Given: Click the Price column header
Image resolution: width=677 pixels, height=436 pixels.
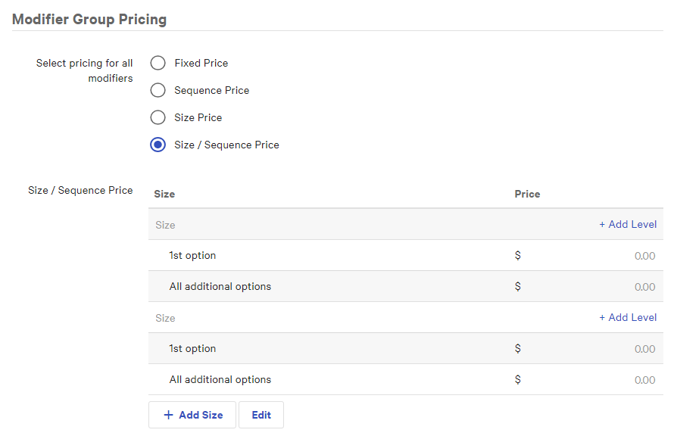Looking at the screenshot, I should coord(527,194).
